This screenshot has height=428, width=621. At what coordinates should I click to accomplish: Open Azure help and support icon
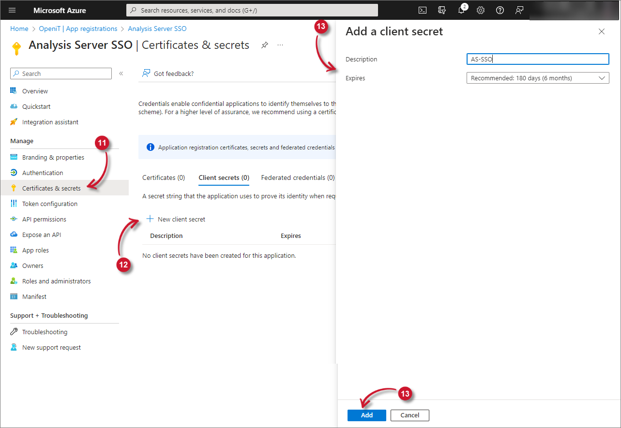click(500, 10)
